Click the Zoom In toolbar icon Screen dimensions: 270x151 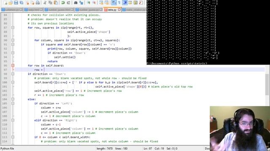pos(89,3)
